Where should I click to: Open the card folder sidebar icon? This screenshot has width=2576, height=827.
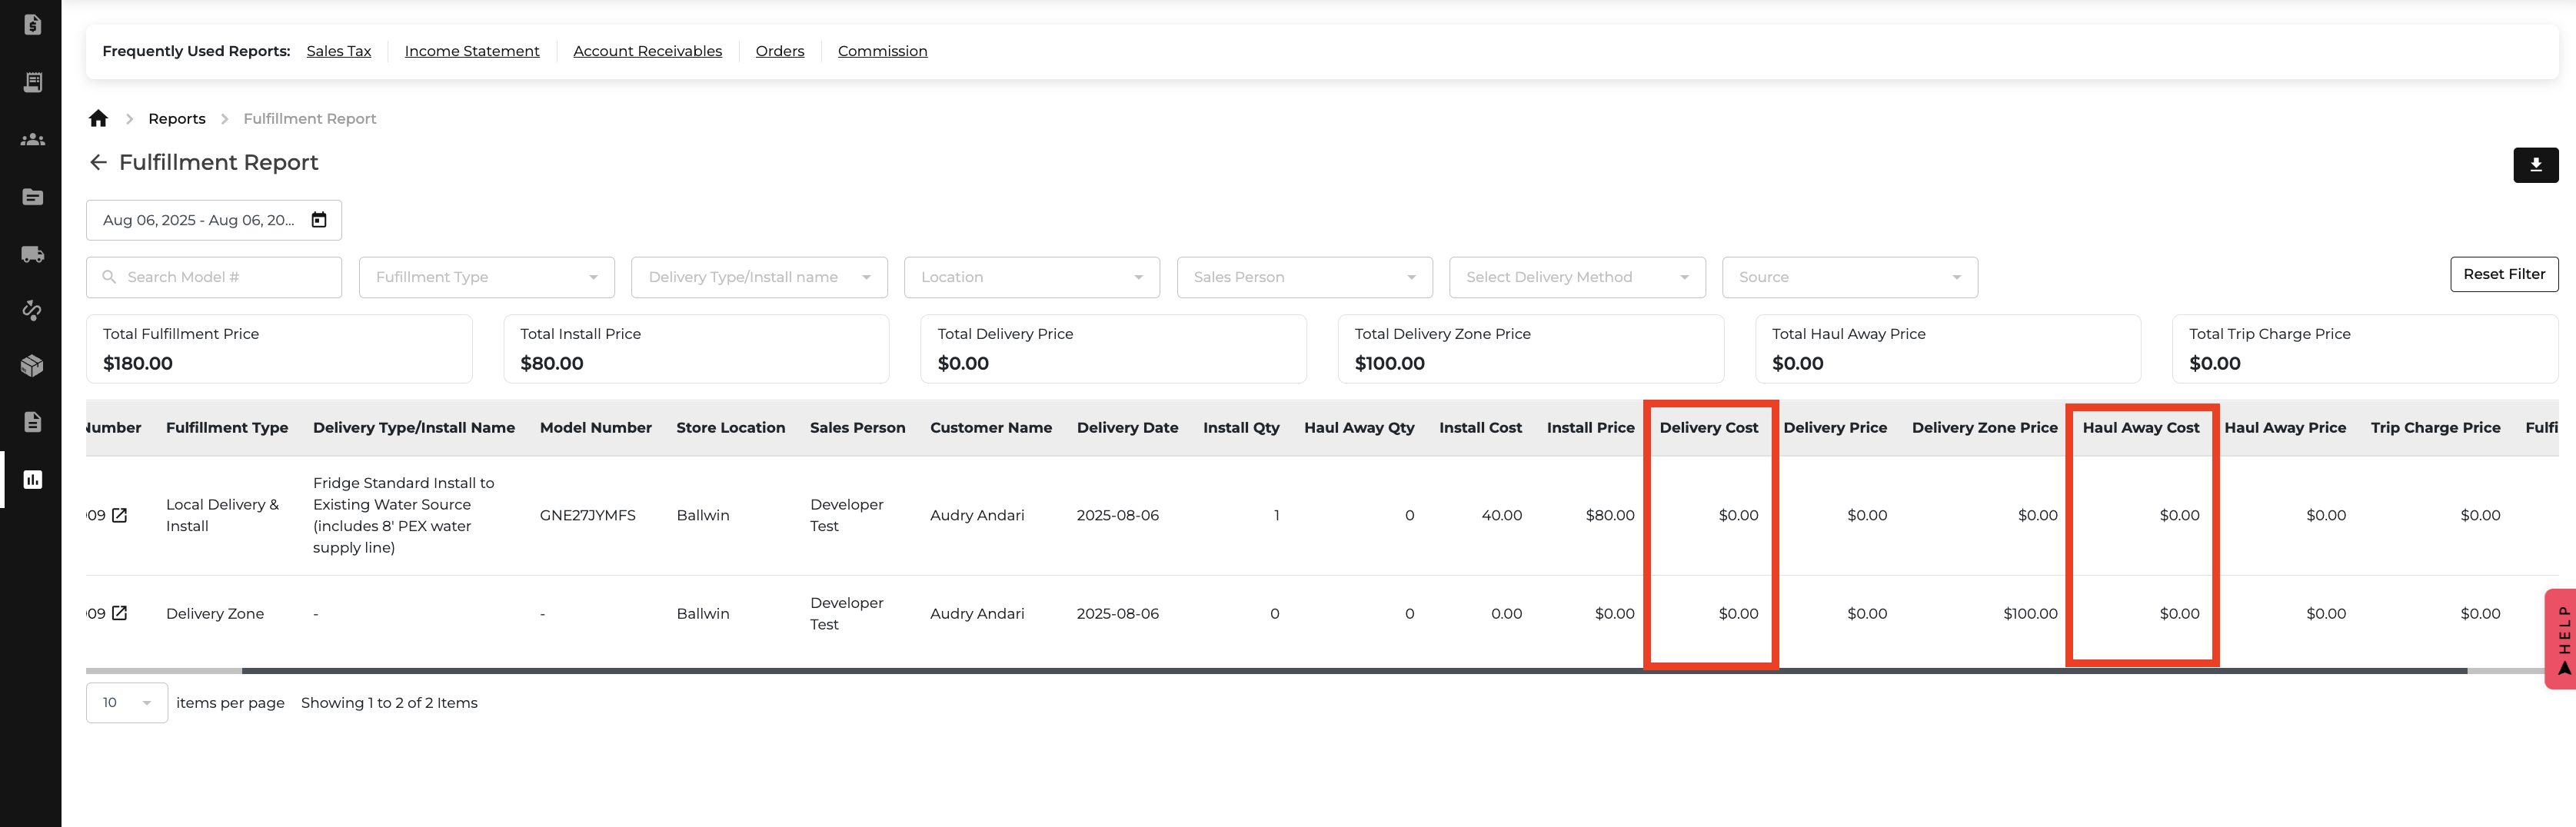pos(32,197)
